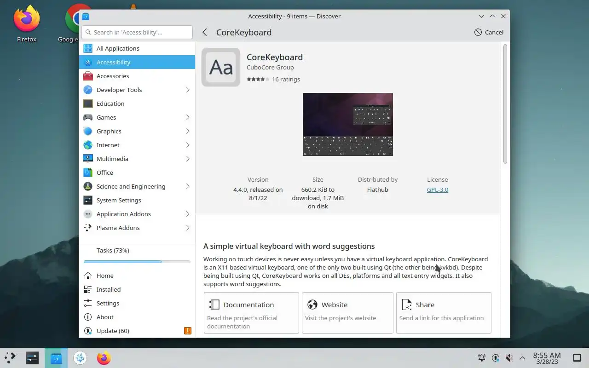Screen dimensions: 589x368
Task: Expand Developer Tools subcategories chevron
Action: 188,90
